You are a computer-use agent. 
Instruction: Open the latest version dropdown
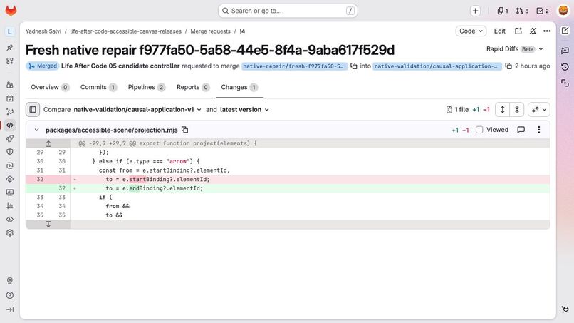[x=244, y=109]
